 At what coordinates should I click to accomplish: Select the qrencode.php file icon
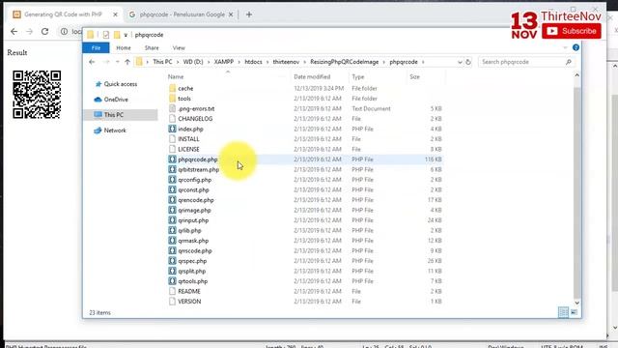pyautogui.click(x=172, y=200)
